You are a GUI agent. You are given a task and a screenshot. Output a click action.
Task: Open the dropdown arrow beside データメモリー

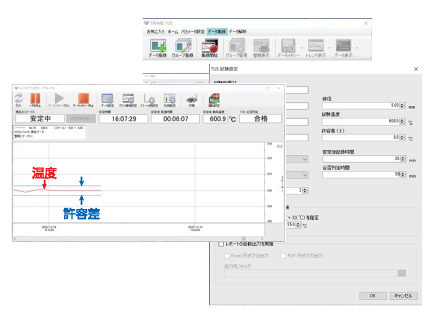(x=301, y=48)
